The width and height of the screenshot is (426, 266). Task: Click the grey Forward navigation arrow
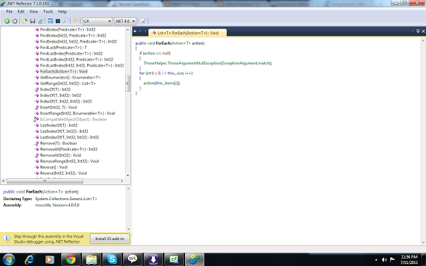tap(15, 21)
